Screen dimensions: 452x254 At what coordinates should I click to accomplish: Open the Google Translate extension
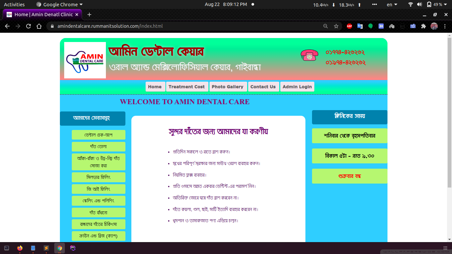point(360,26)
